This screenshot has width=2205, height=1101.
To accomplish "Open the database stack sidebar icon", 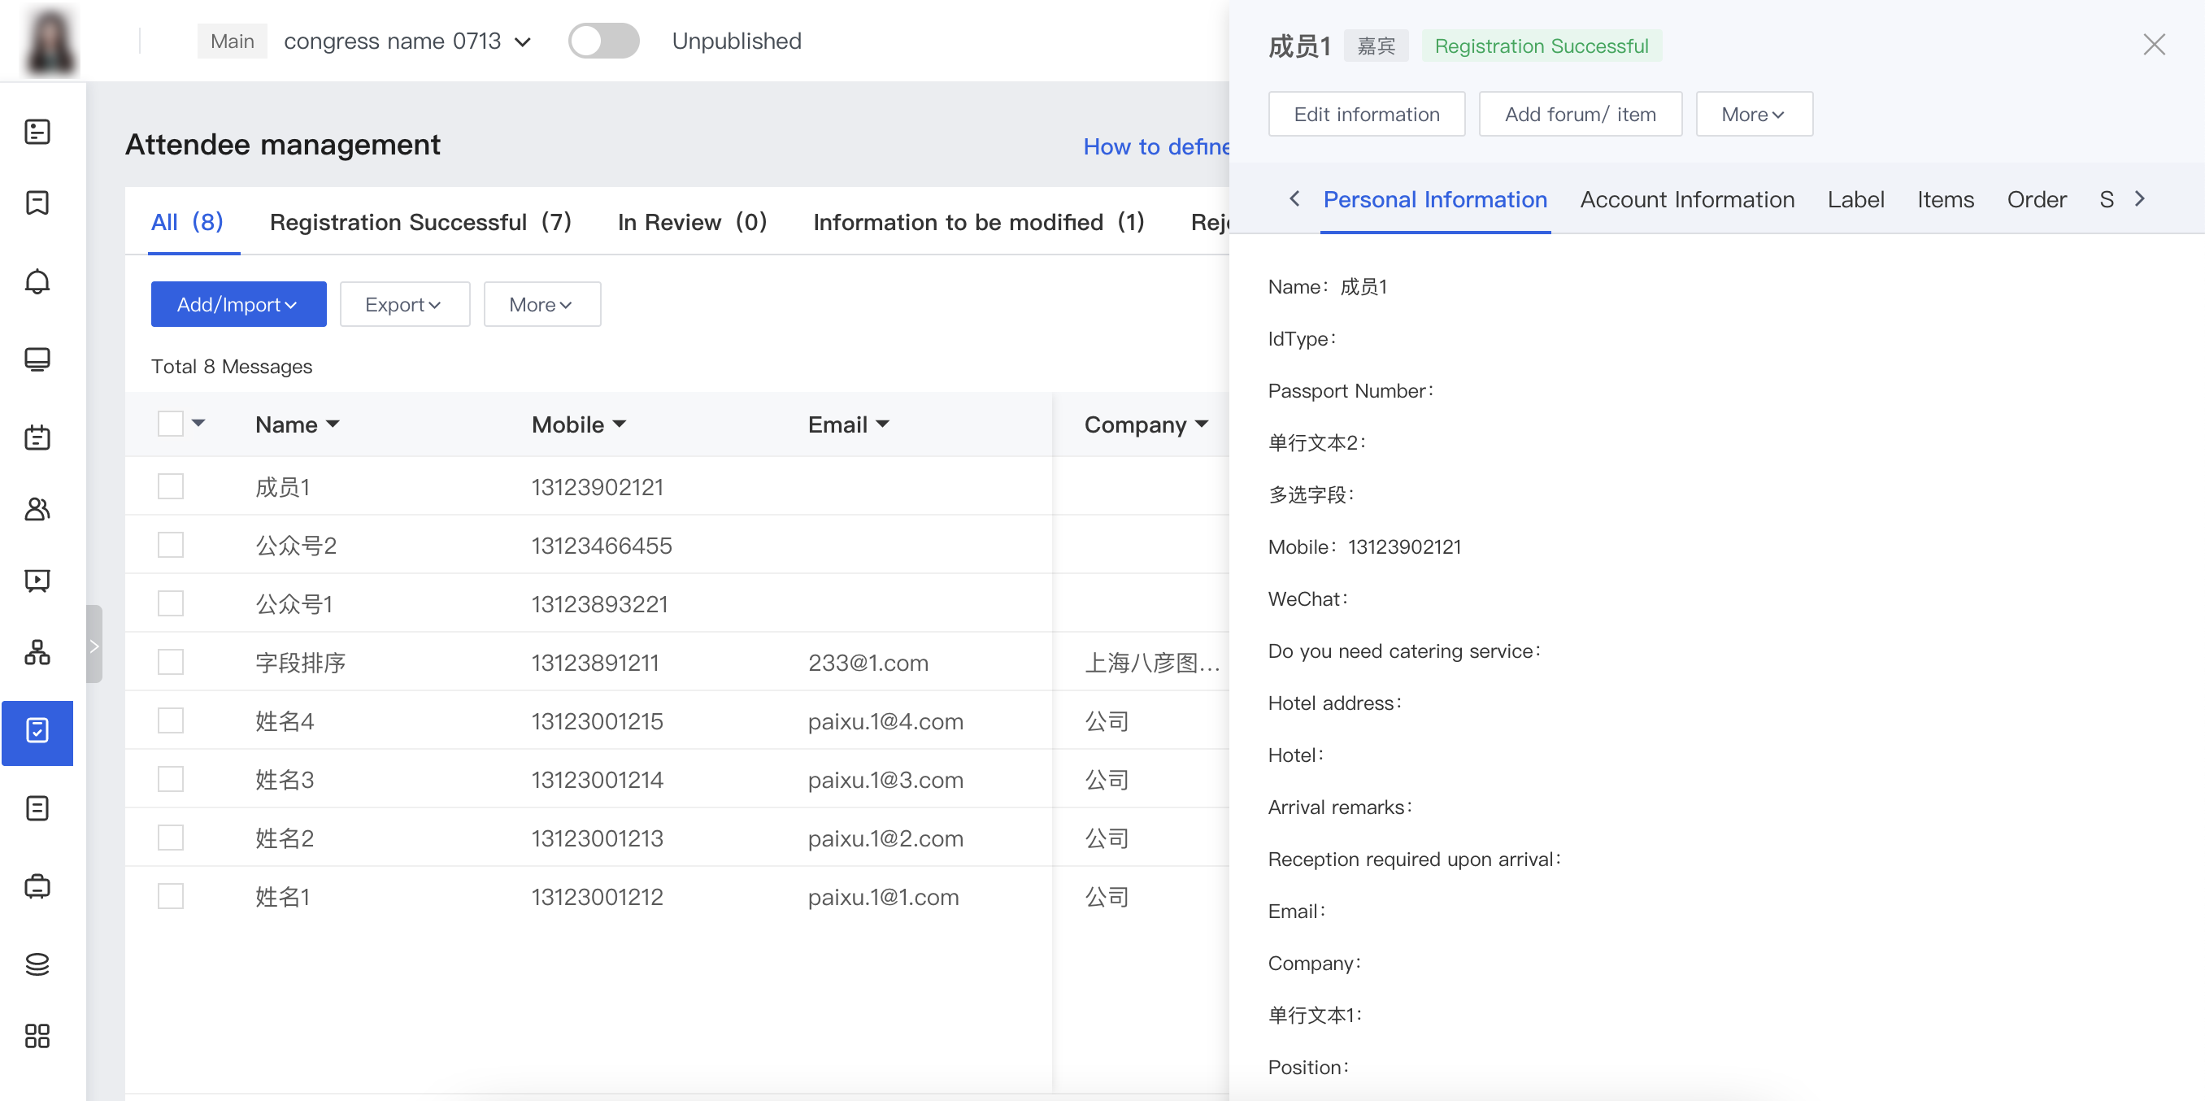I will pos(37,964).
